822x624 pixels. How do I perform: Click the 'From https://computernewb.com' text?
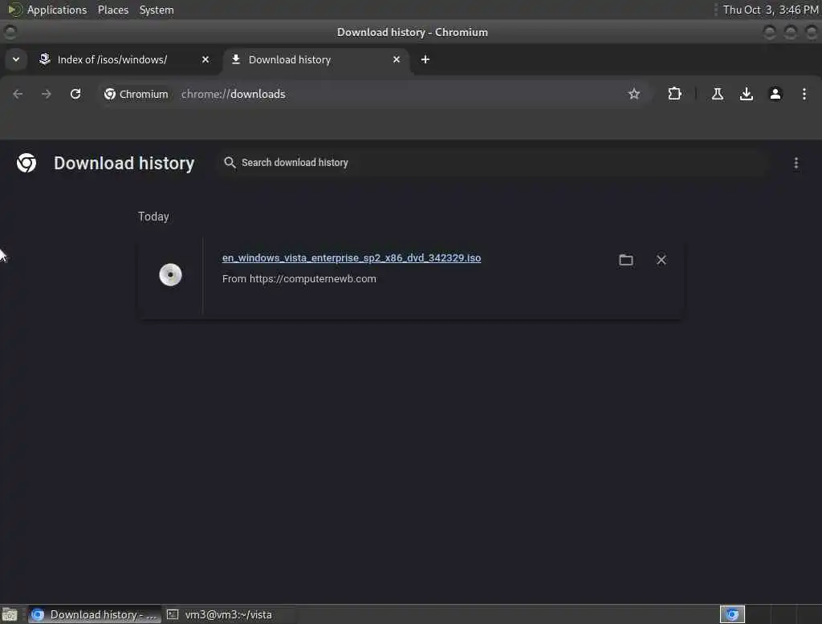click(x=299, y=279)
